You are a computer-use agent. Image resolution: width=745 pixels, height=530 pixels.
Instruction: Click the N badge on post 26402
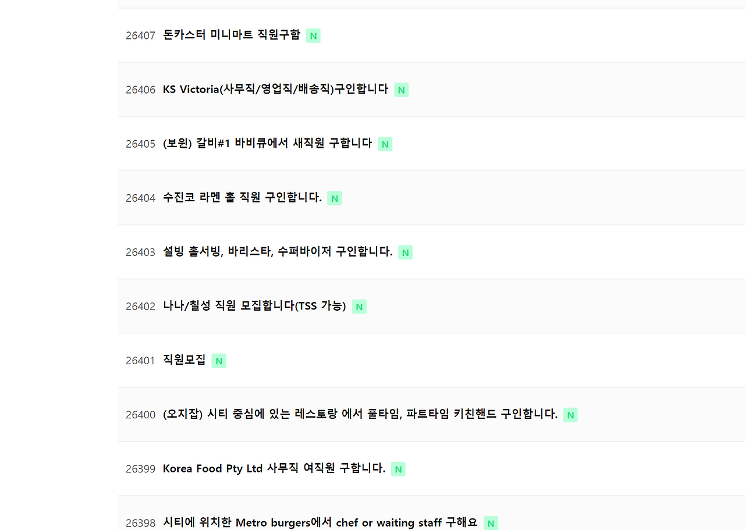359,306
